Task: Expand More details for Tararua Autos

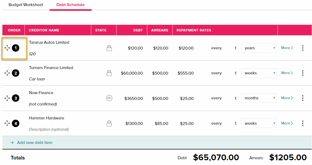Action: pyautogui.click(x=287, y=48)
